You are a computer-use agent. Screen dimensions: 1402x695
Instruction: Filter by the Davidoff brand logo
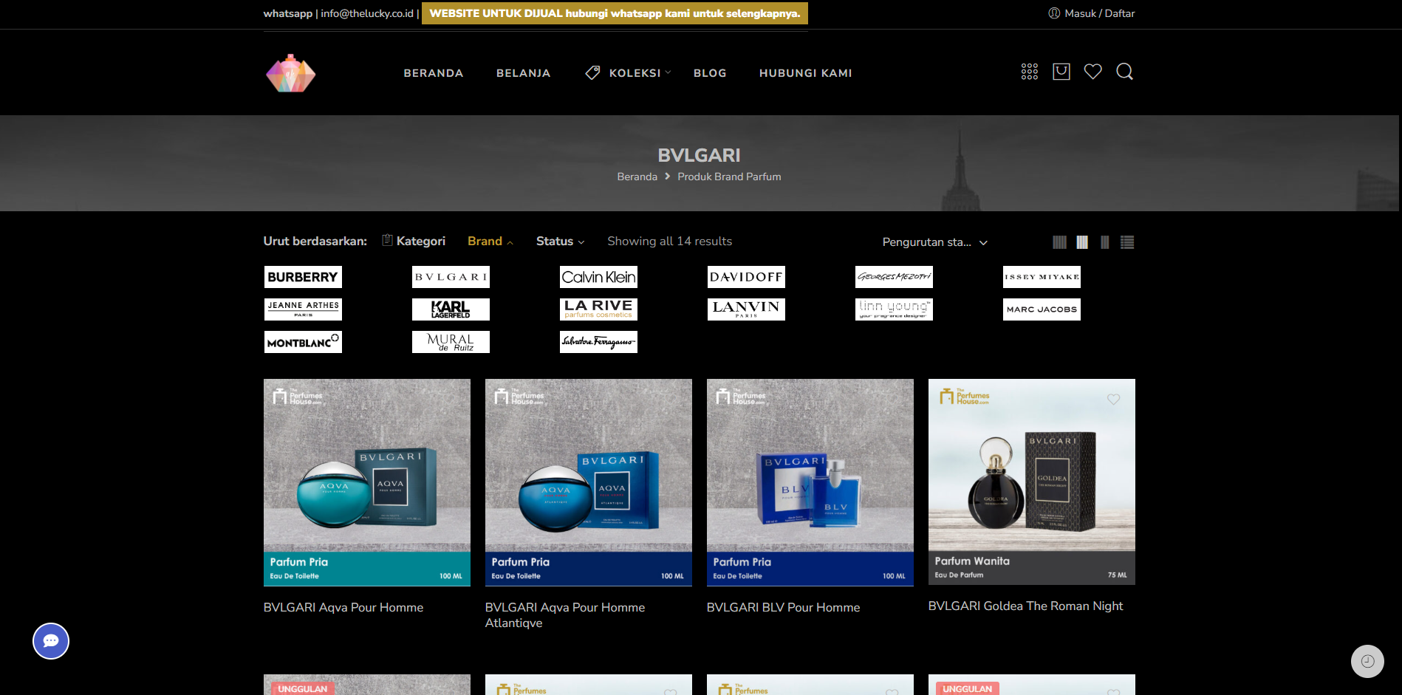coord(746,277)
